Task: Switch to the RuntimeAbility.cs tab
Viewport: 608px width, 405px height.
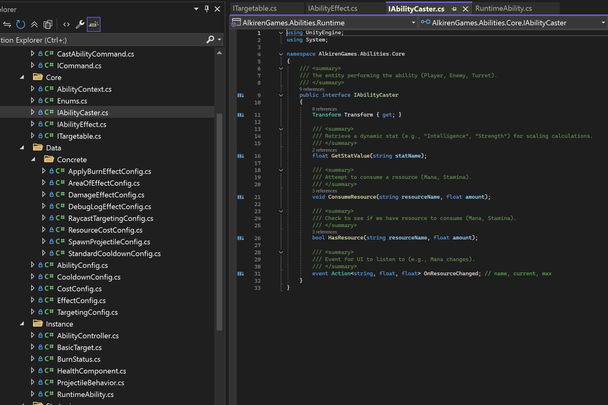Action: (x=504, y=8)
